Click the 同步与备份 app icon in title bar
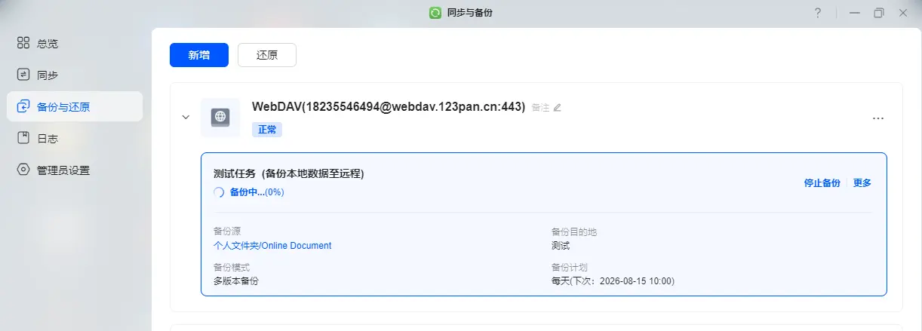Screen dimensions: 922x331 point(435,13)
